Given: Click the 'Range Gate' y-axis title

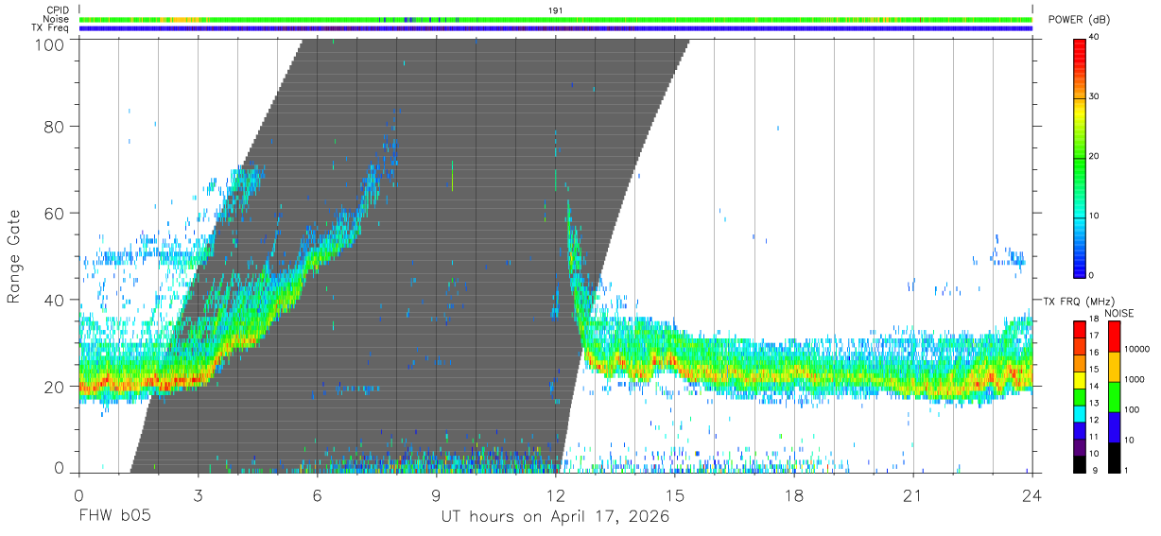Looking at the screenshot, I should (14, 256).
